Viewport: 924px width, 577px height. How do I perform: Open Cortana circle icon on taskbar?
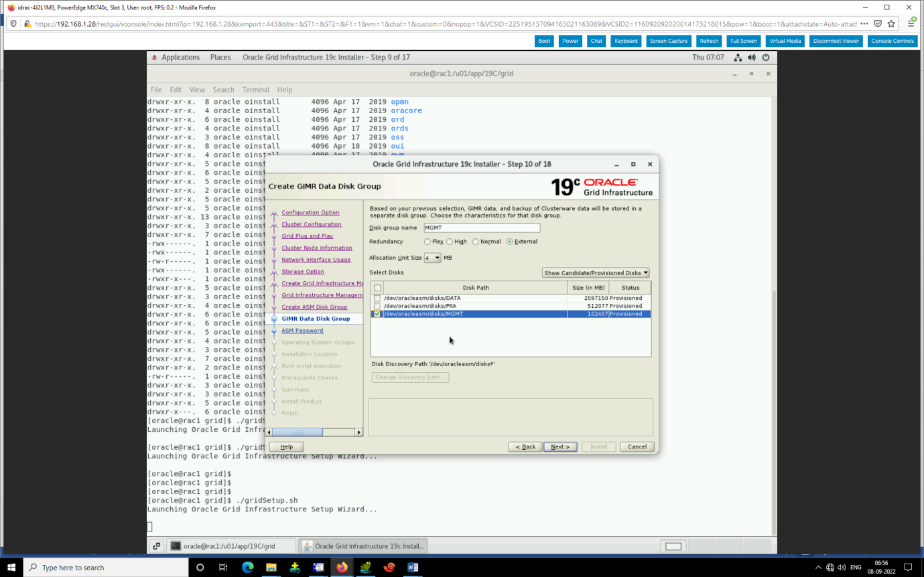200,567
